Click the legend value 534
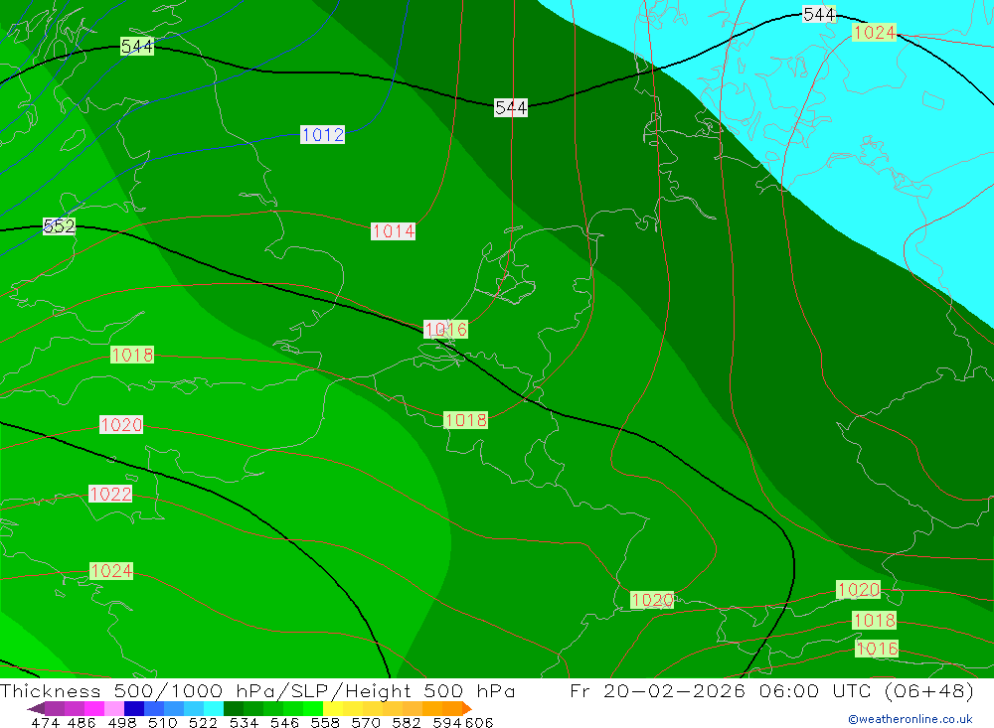The width and height of the screenshot is (994, 728). (x=245, y=723)
